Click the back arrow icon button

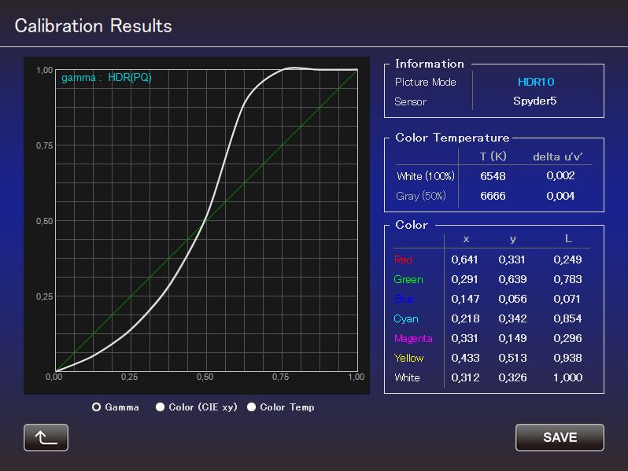tap(46, 437)
